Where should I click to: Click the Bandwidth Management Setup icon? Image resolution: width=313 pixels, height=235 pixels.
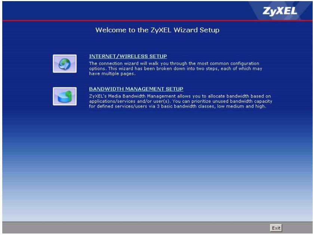coord(65,96)
